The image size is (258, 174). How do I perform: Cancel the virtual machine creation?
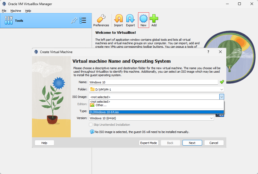pyautogui.click(x=214, y=143)
